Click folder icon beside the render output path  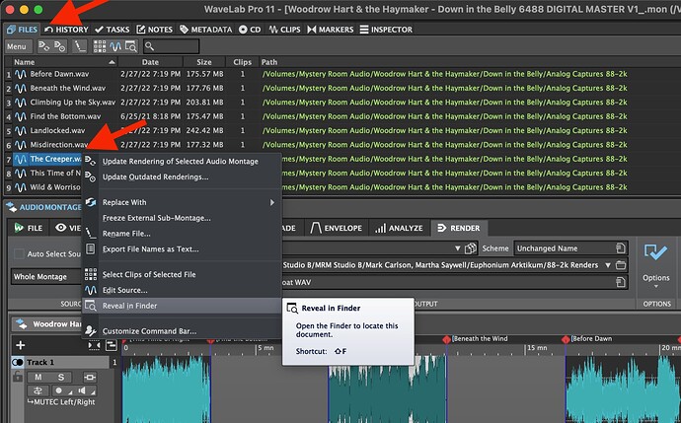[x=619, y=265]
